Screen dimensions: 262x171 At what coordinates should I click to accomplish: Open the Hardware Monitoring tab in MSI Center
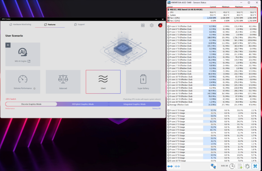(20, 25)
